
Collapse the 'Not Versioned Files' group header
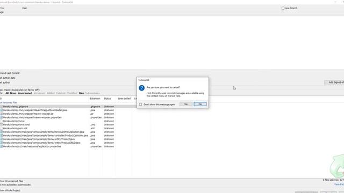click(9, 102)
